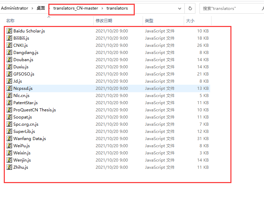Image resolution: width=264 pixels, height=207 pixels.
Task: Select the file name Ncpssd.js
Action: tap(23, 88)
